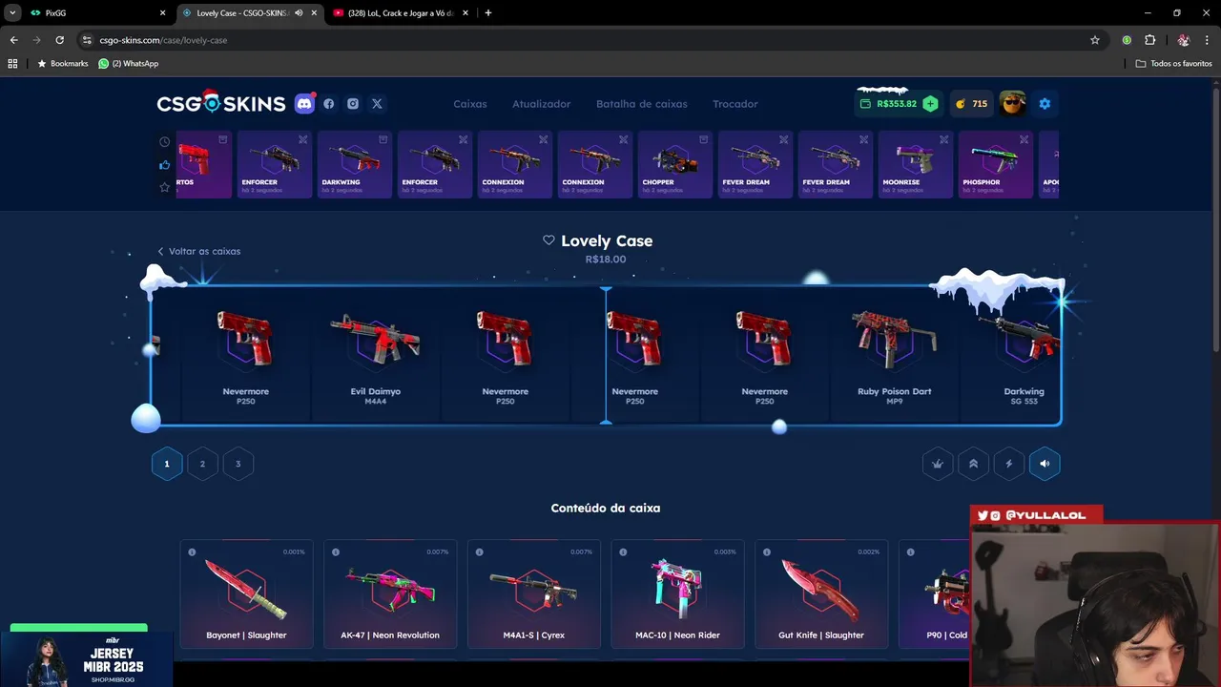Click the R$18.00 case price
Image resolution: width=1221 pixels, height=687 pixels.
606,260
